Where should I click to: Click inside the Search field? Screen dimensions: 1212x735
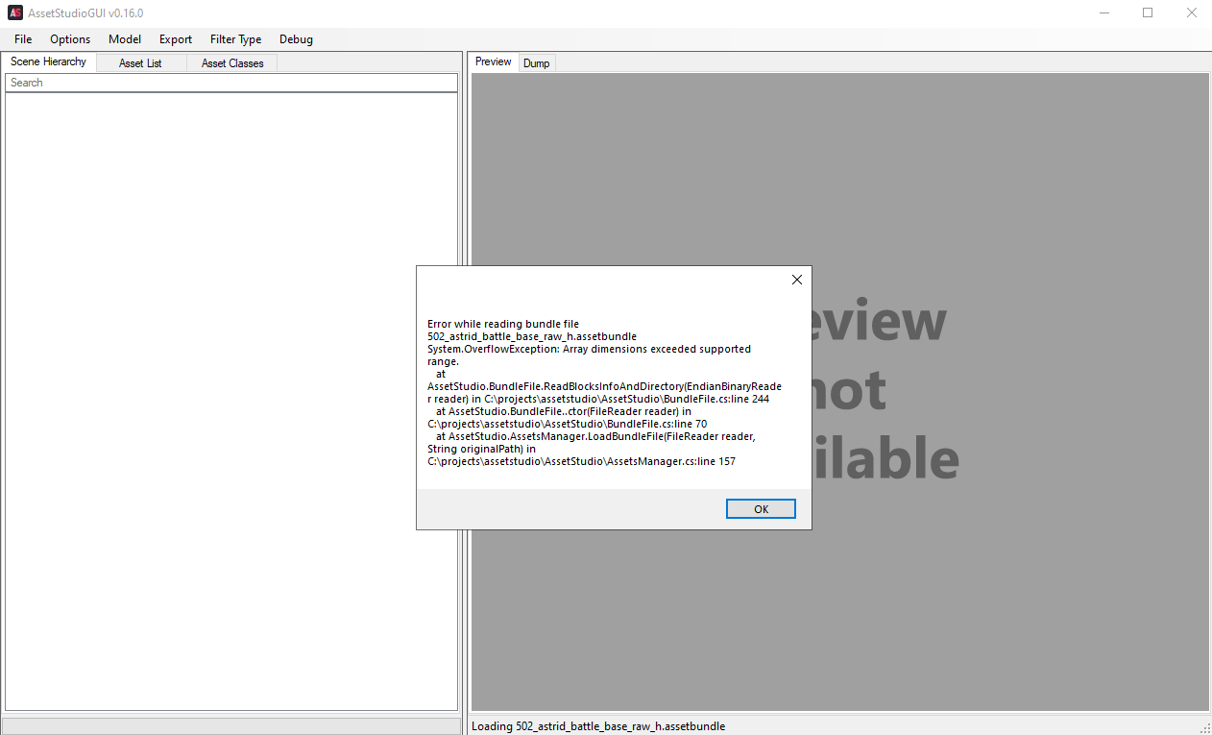230,83
